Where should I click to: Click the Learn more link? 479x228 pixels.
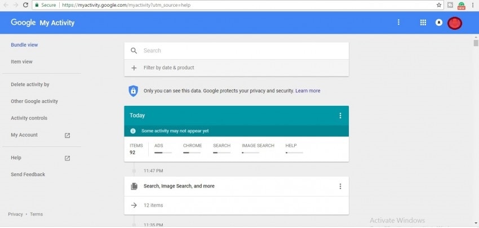[308, 91]
